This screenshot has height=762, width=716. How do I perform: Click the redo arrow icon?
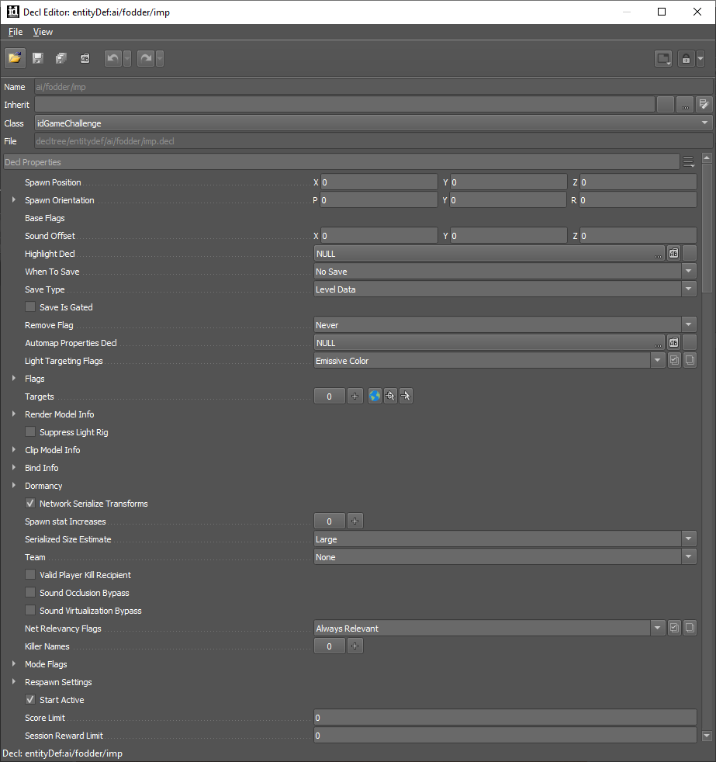[x=146, y=58]
